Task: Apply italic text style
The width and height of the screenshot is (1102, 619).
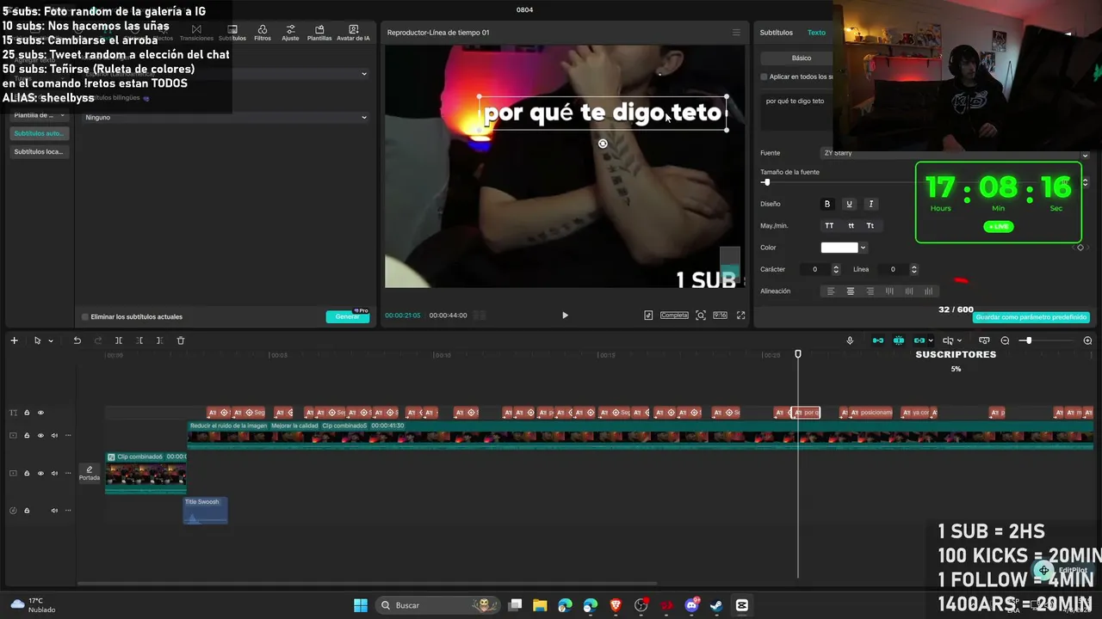Action: tap(870, 204)
